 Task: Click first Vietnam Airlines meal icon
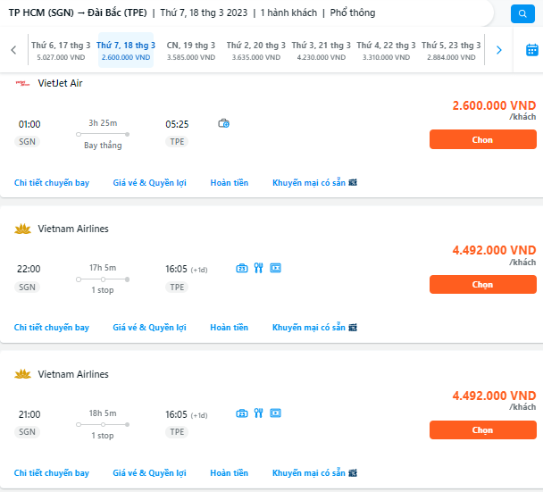(258, 268)
